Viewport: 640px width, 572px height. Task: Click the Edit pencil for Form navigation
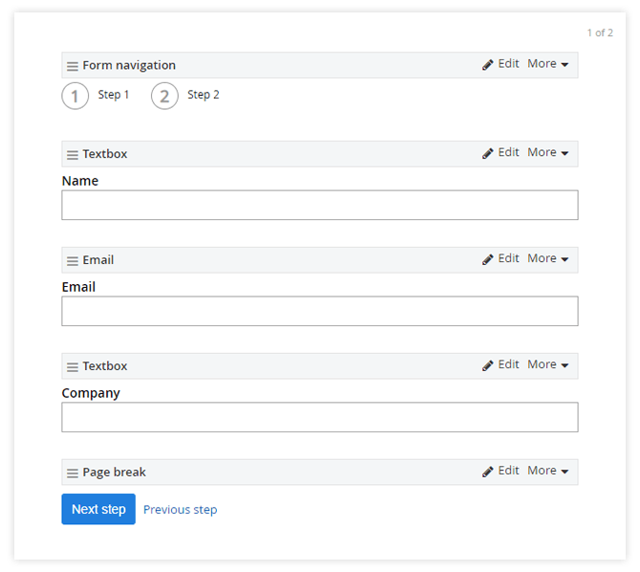[x=488, y=64]
